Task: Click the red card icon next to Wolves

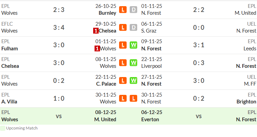Action: tap(97, 49)
